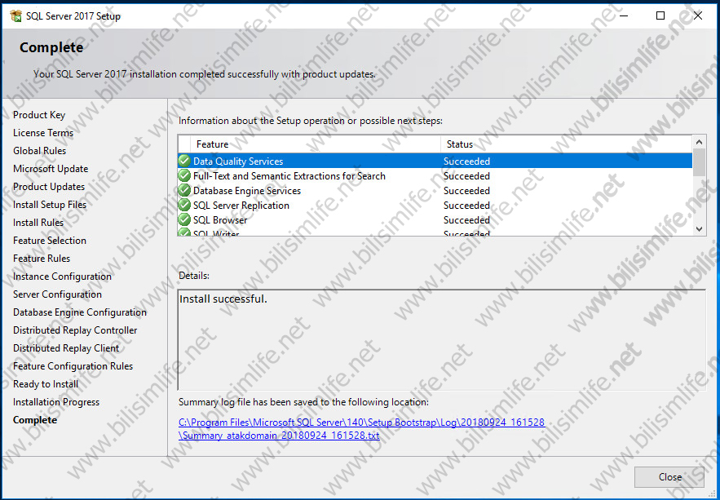The height and width of the screenshot is (500, 720).
Task: Click the Database Engine Configuration step
Action: [x=80, y=312]
